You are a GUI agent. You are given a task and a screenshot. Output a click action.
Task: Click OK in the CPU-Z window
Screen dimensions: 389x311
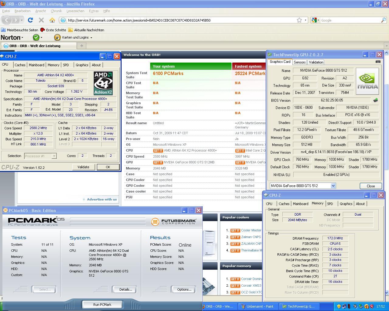[x=108, y=167]
